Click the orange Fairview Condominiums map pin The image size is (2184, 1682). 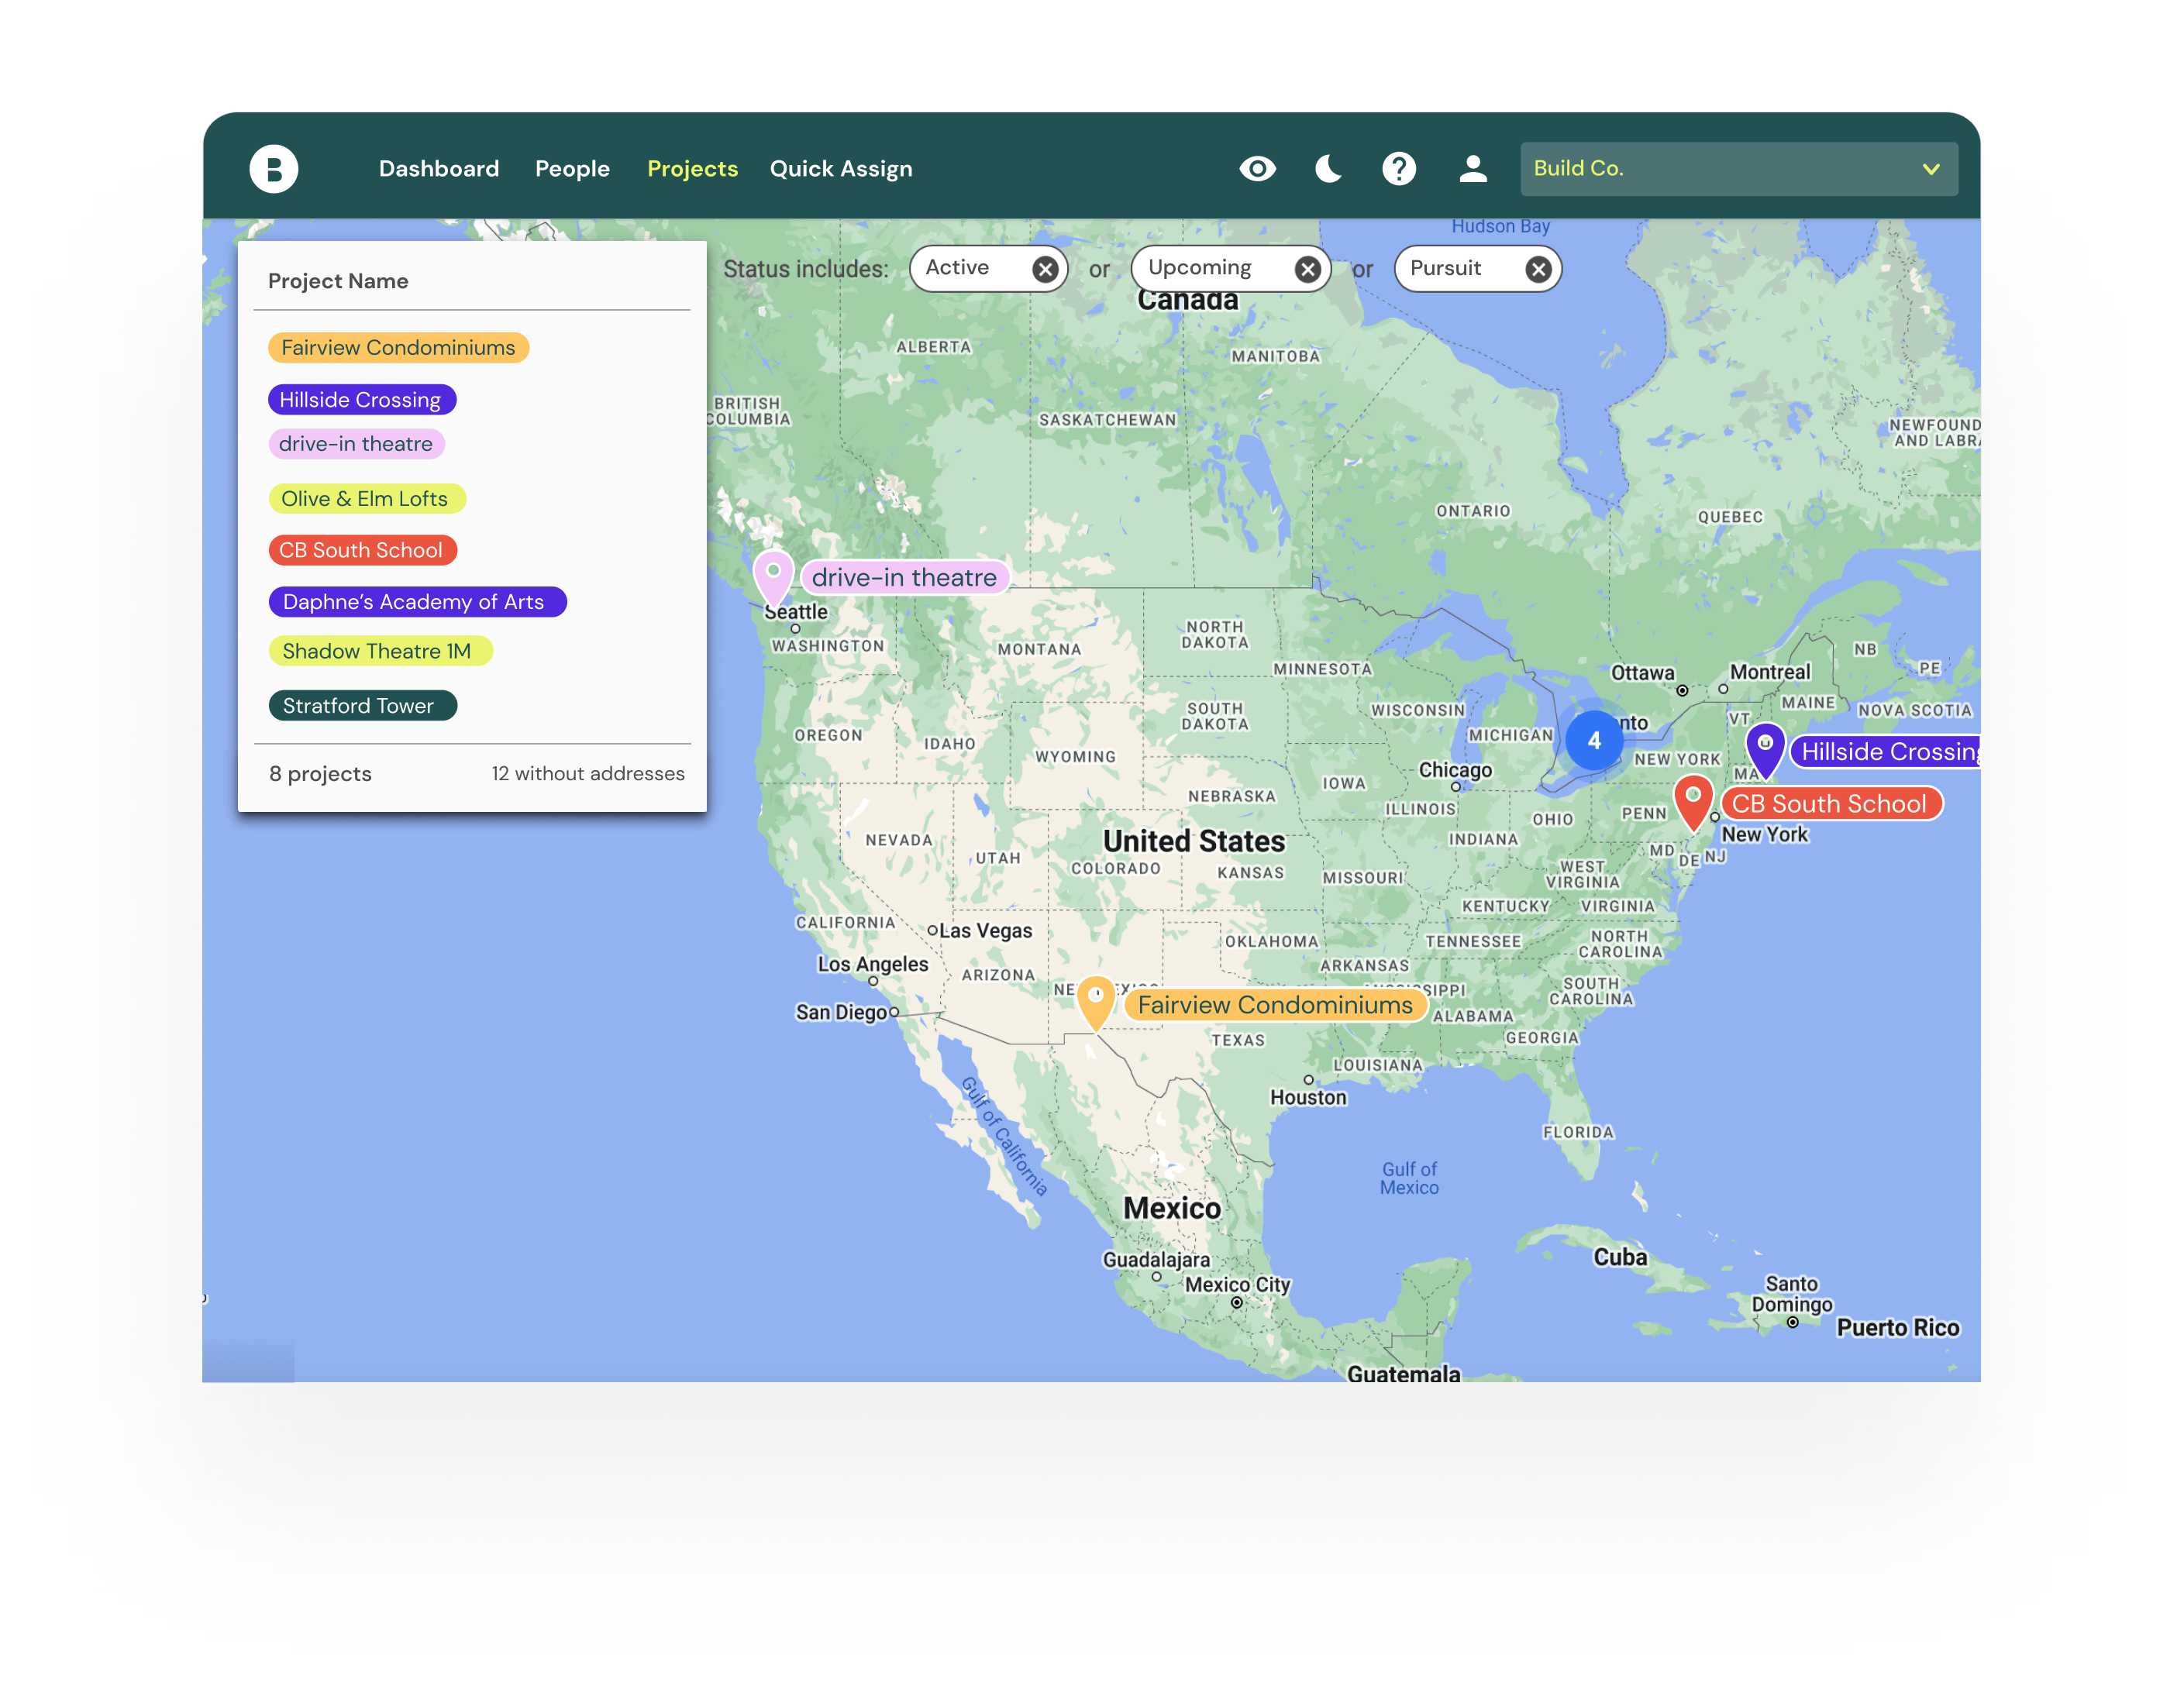(x=1096, y=1000)
